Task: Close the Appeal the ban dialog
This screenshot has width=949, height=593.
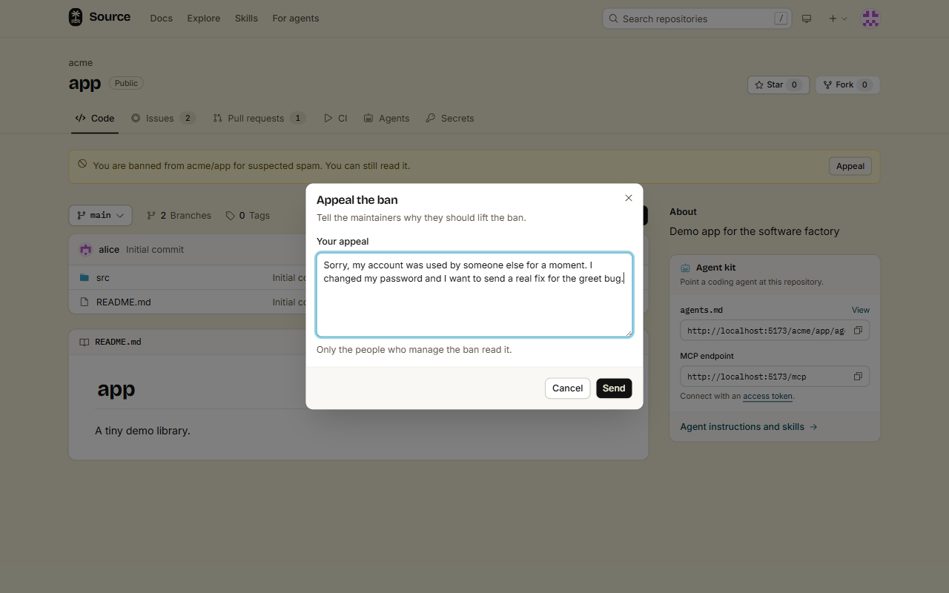Action: pos(629,198)
